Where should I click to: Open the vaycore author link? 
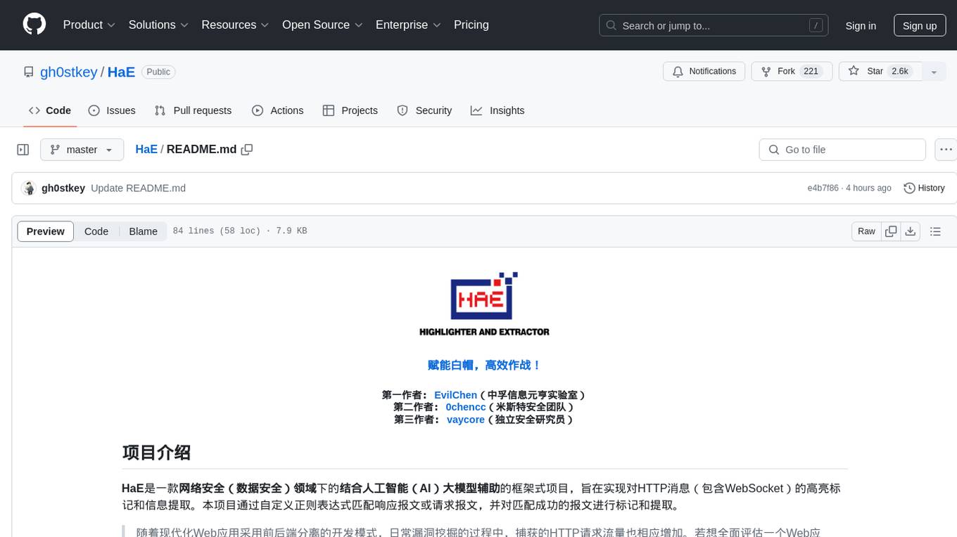coord(466,419)
